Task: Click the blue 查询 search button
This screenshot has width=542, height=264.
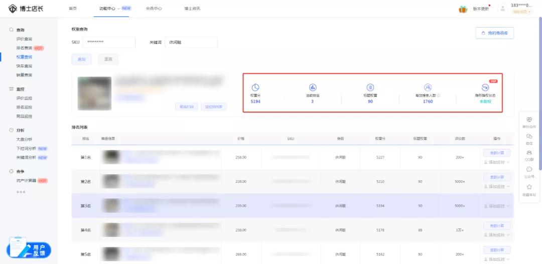Action: pyautogui.click(x=82, y=59)
